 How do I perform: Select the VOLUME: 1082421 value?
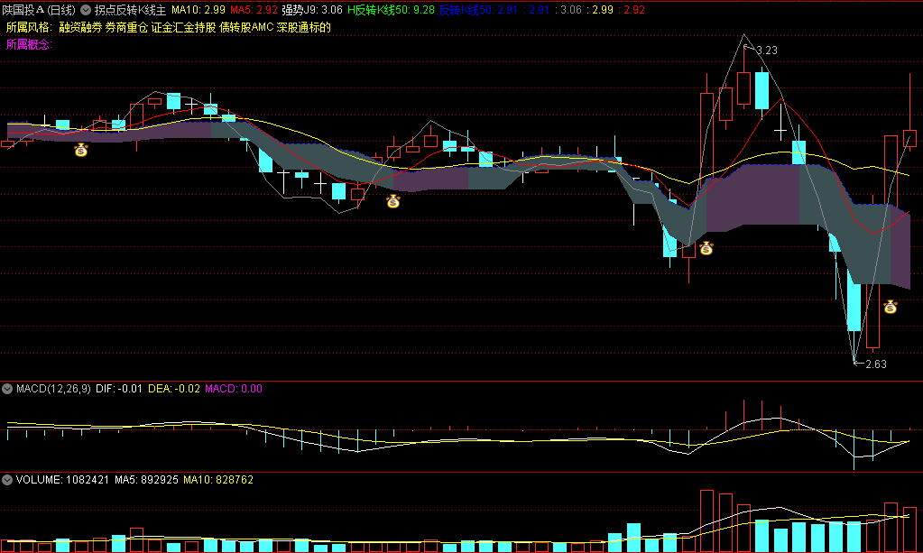62,480
